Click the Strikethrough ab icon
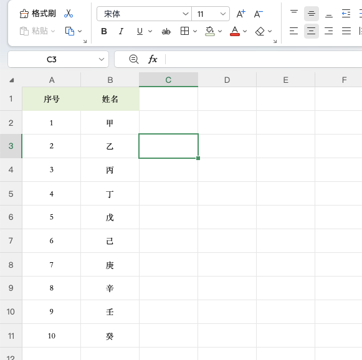Image resolution: width=362 pixels, height=360 pixels. point(166,31)
